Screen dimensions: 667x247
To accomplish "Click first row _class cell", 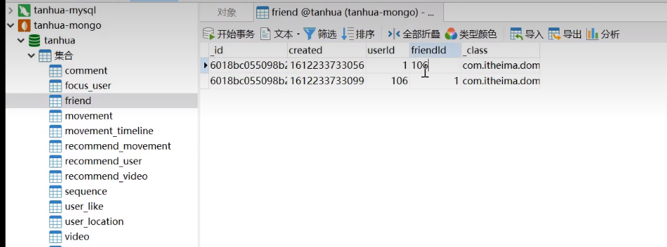I will [x=500, y=65].
